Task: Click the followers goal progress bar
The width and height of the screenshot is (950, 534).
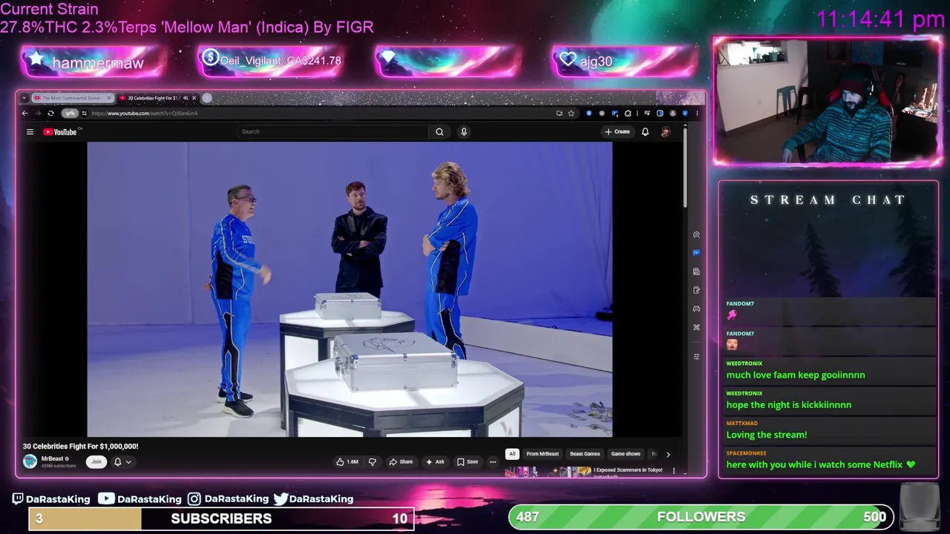Action: (701, 517)
